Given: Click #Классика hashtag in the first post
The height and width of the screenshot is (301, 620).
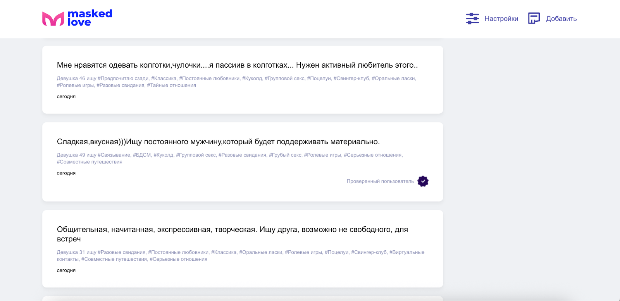Looking at the screenshot, I should click(x=164, y=79).
